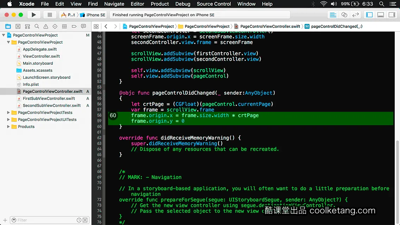Select ViewController.swift in the navigator

tap(41, 56)
